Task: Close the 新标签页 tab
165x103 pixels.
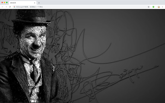Action: pos(35,3)
